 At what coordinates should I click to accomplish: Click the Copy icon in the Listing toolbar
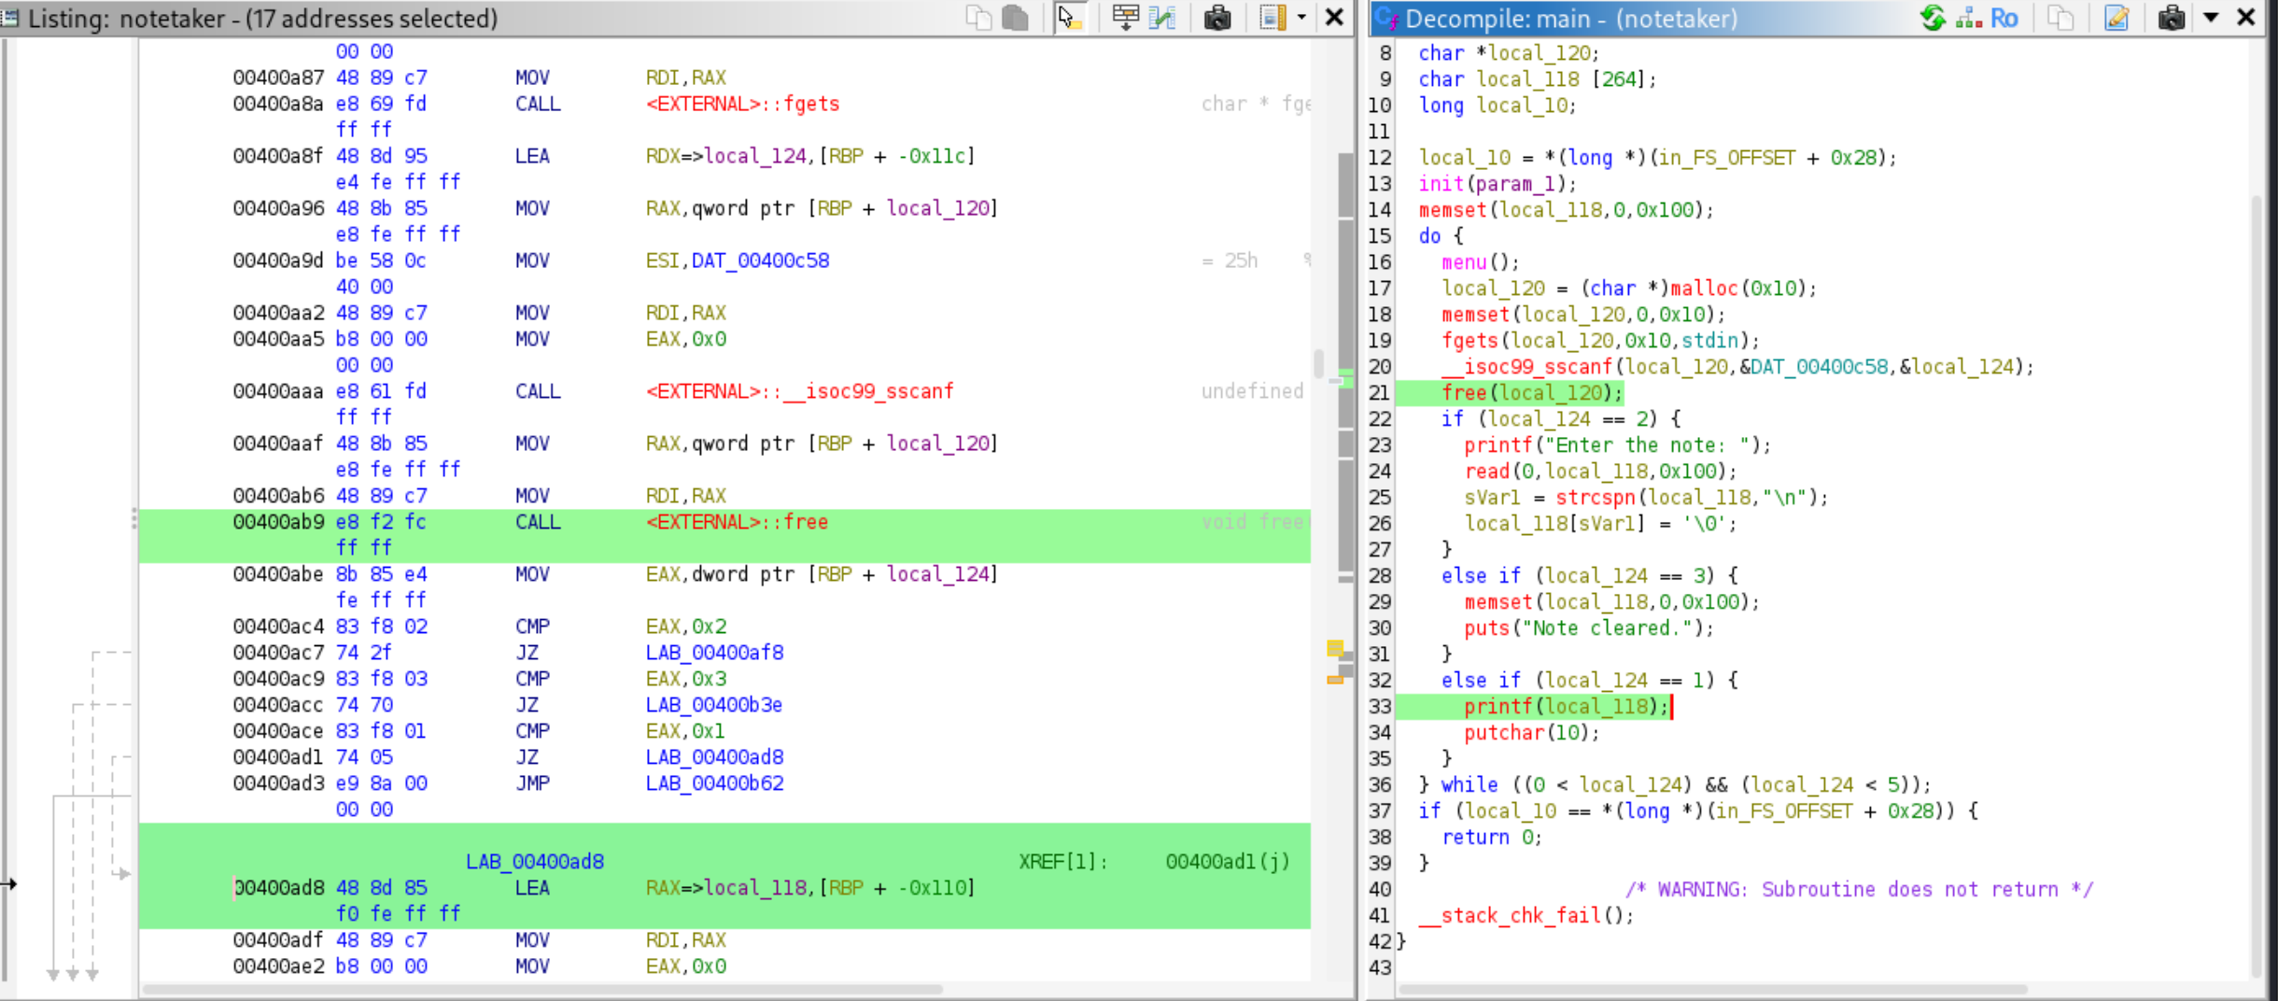pos(977,18)
